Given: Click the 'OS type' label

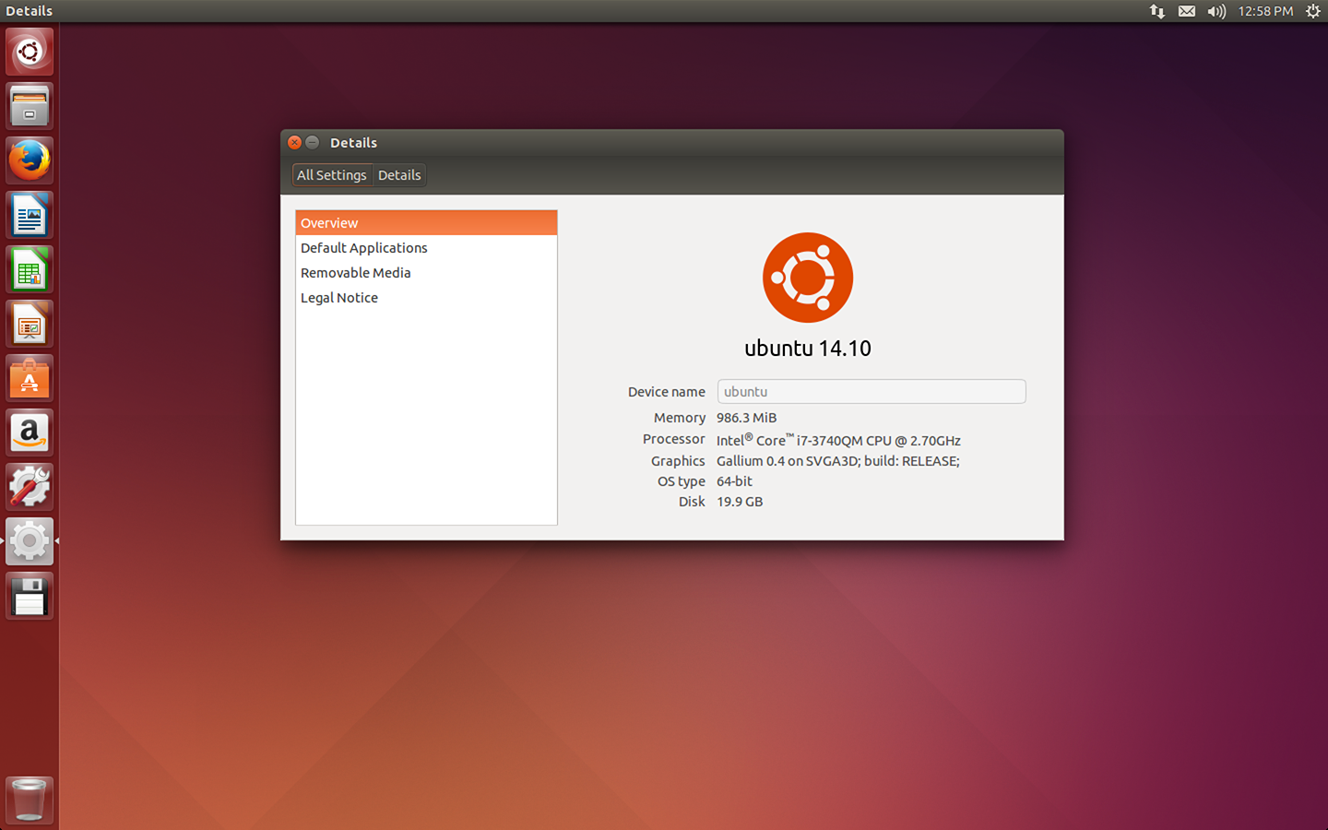Looking at the screenshot, I should pos(682,481).
